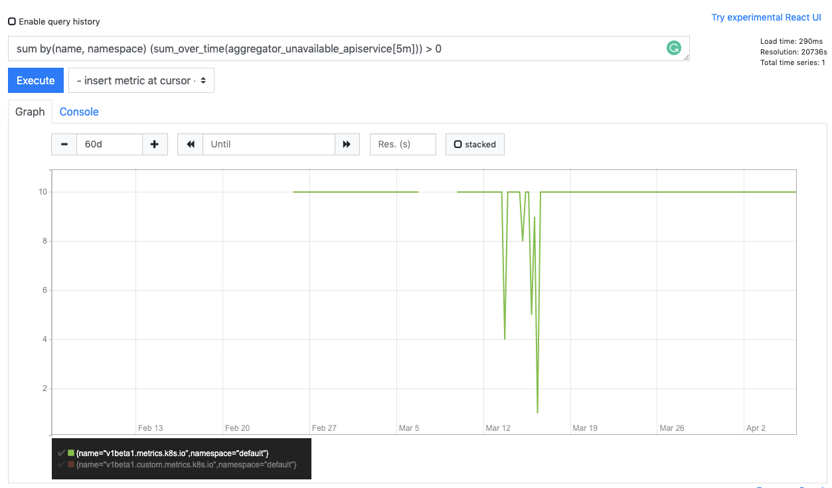Switch to the Graph tab

[x=30, y=112]
